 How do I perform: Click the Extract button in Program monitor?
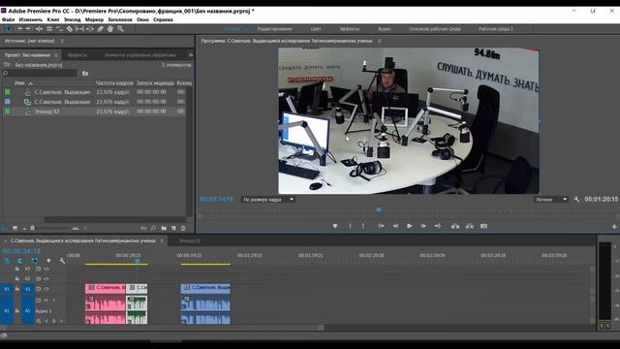click(x=469, y=226)
